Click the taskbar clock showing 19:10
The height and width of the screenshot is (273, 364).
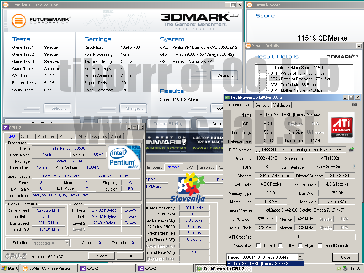click(x=355, y=268)
